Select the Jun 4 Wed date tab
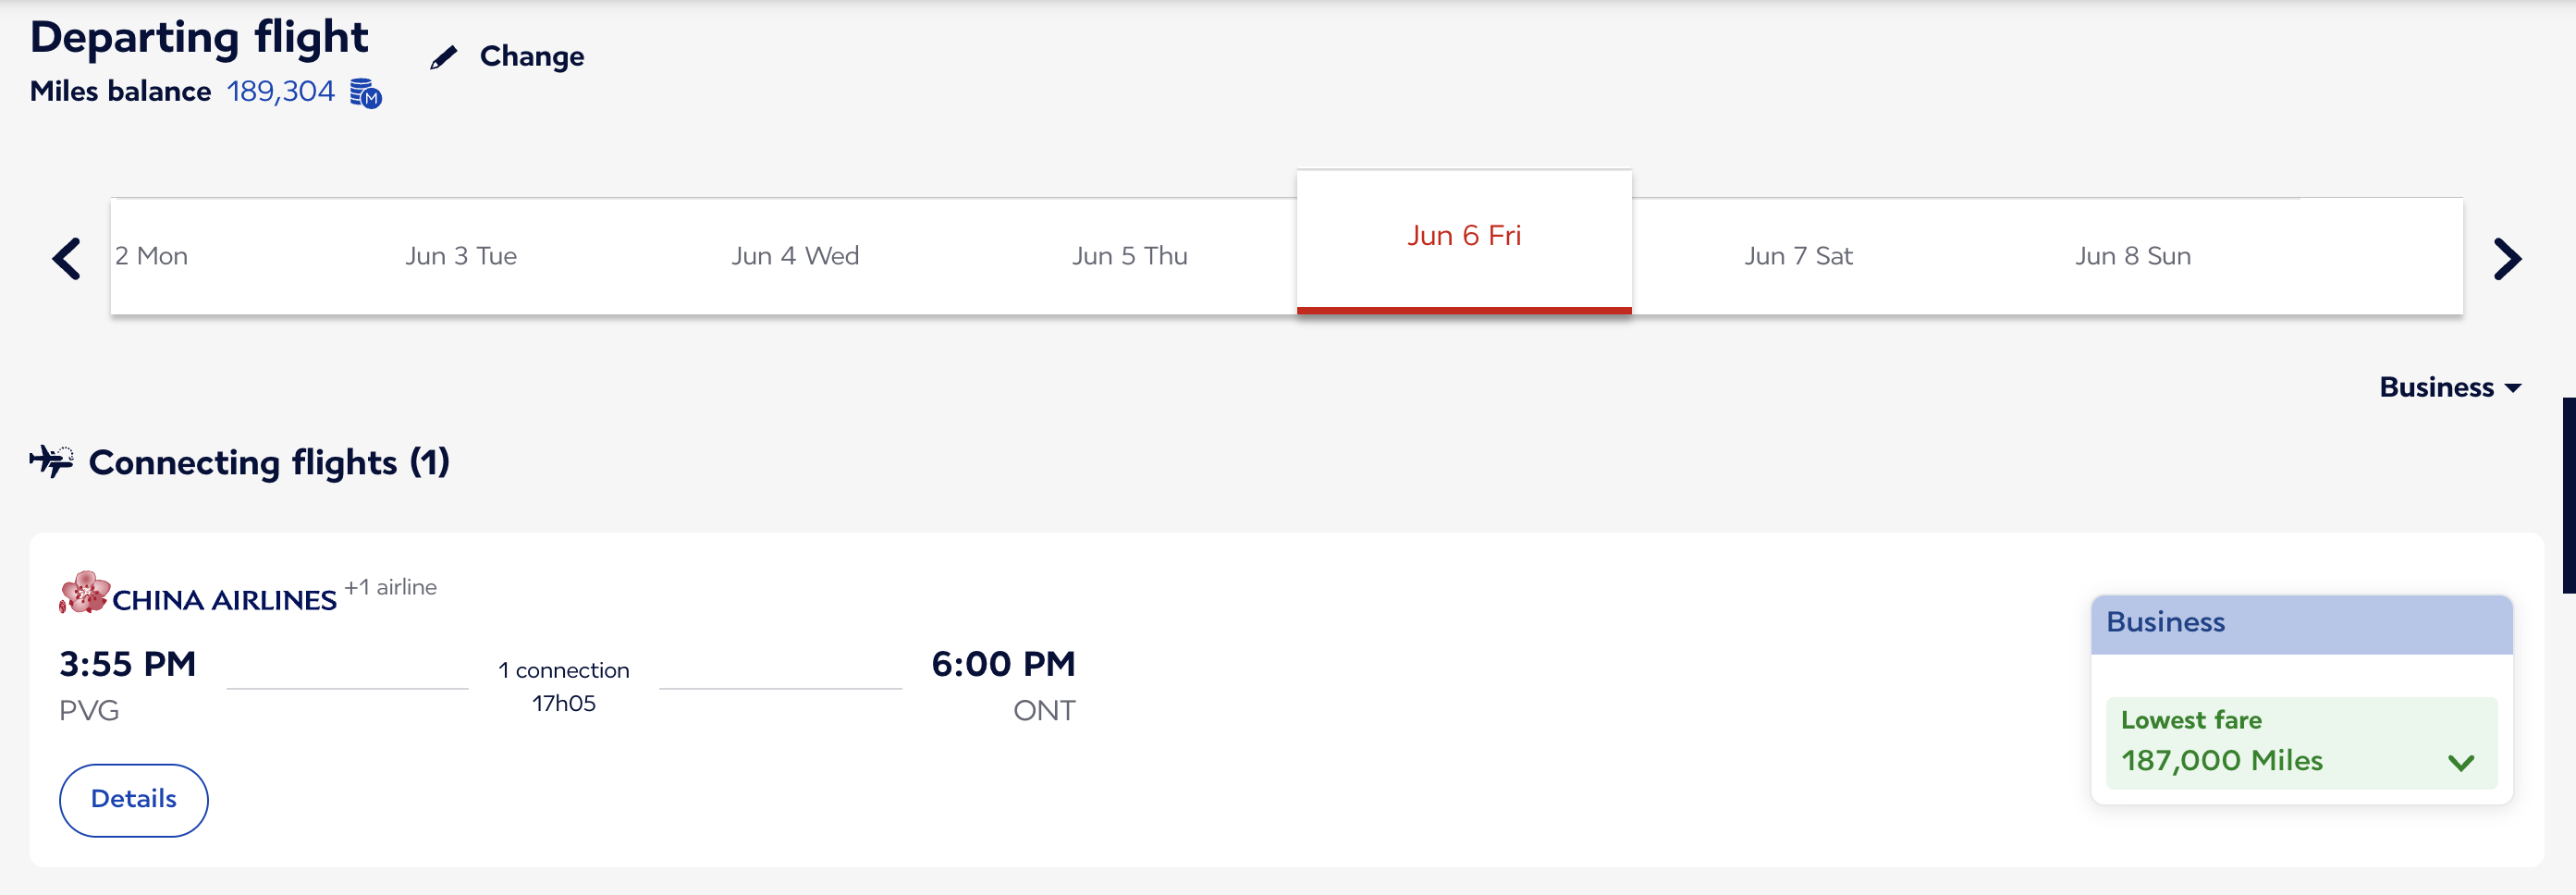The image size is (2576, 895). 795,256
